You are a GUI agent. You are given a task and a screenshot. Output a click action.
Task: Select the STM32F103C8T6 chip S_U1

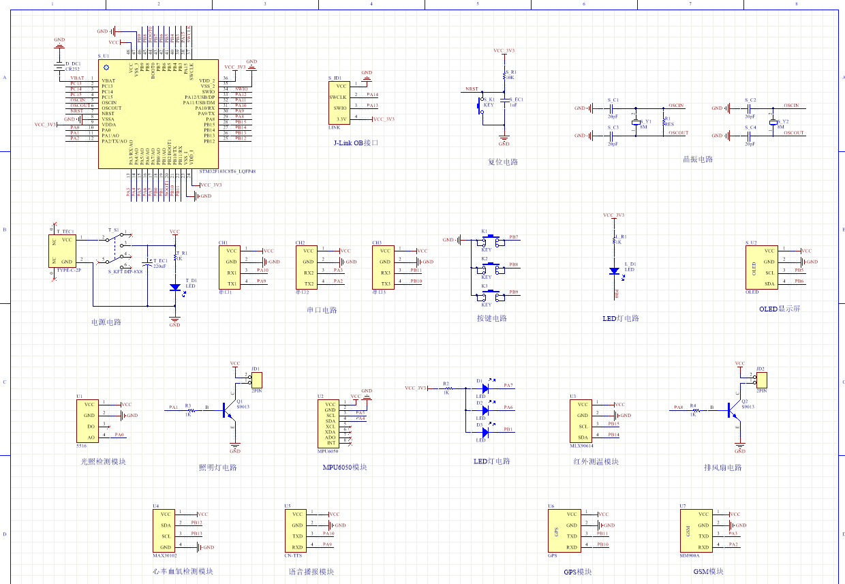coord(158,113)
